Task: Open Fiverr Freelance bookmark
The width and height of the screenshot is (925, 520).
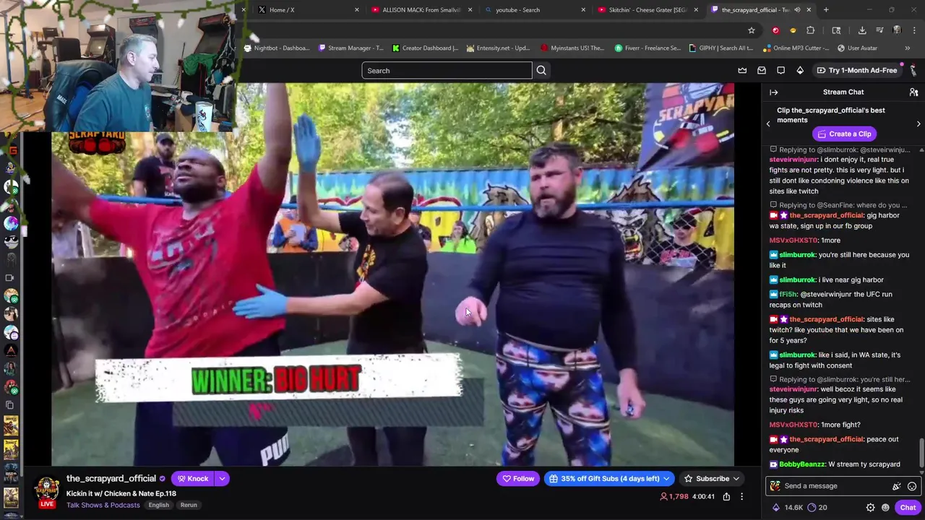Action: 647,48
